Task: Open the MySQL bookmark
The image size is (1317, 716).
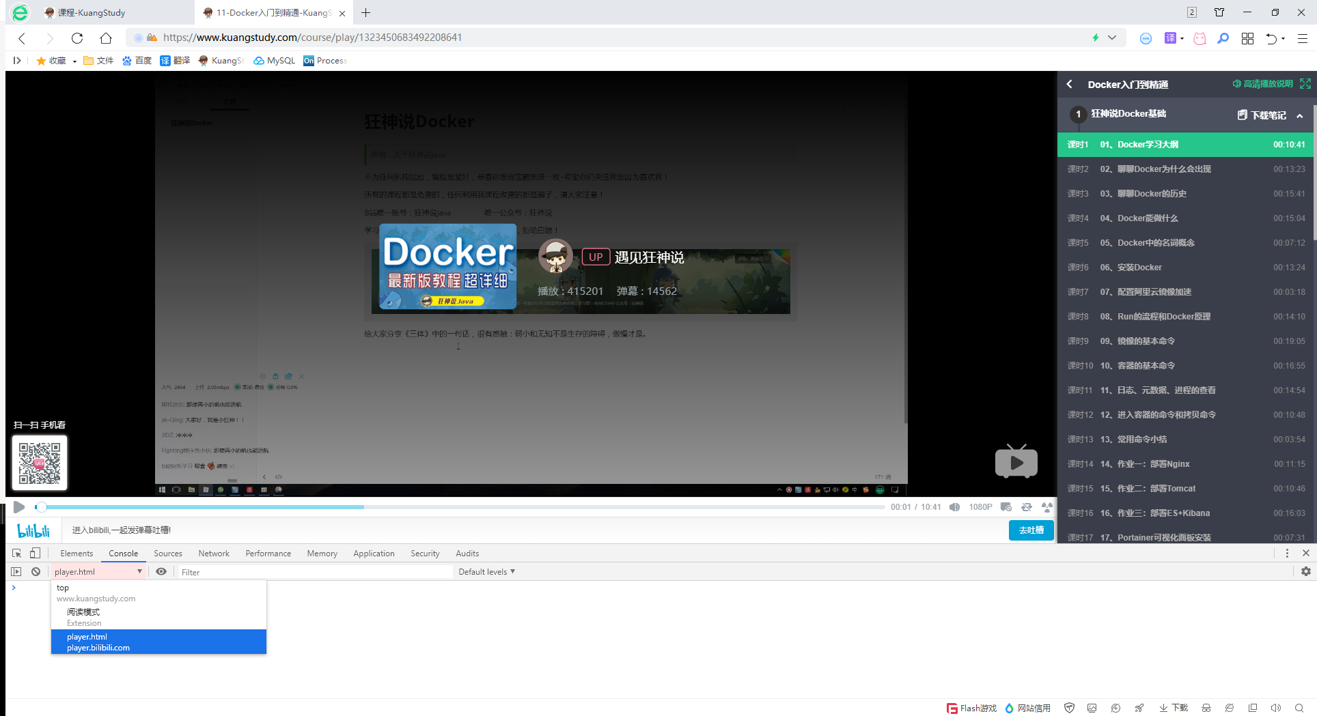Action: point(275,61)
